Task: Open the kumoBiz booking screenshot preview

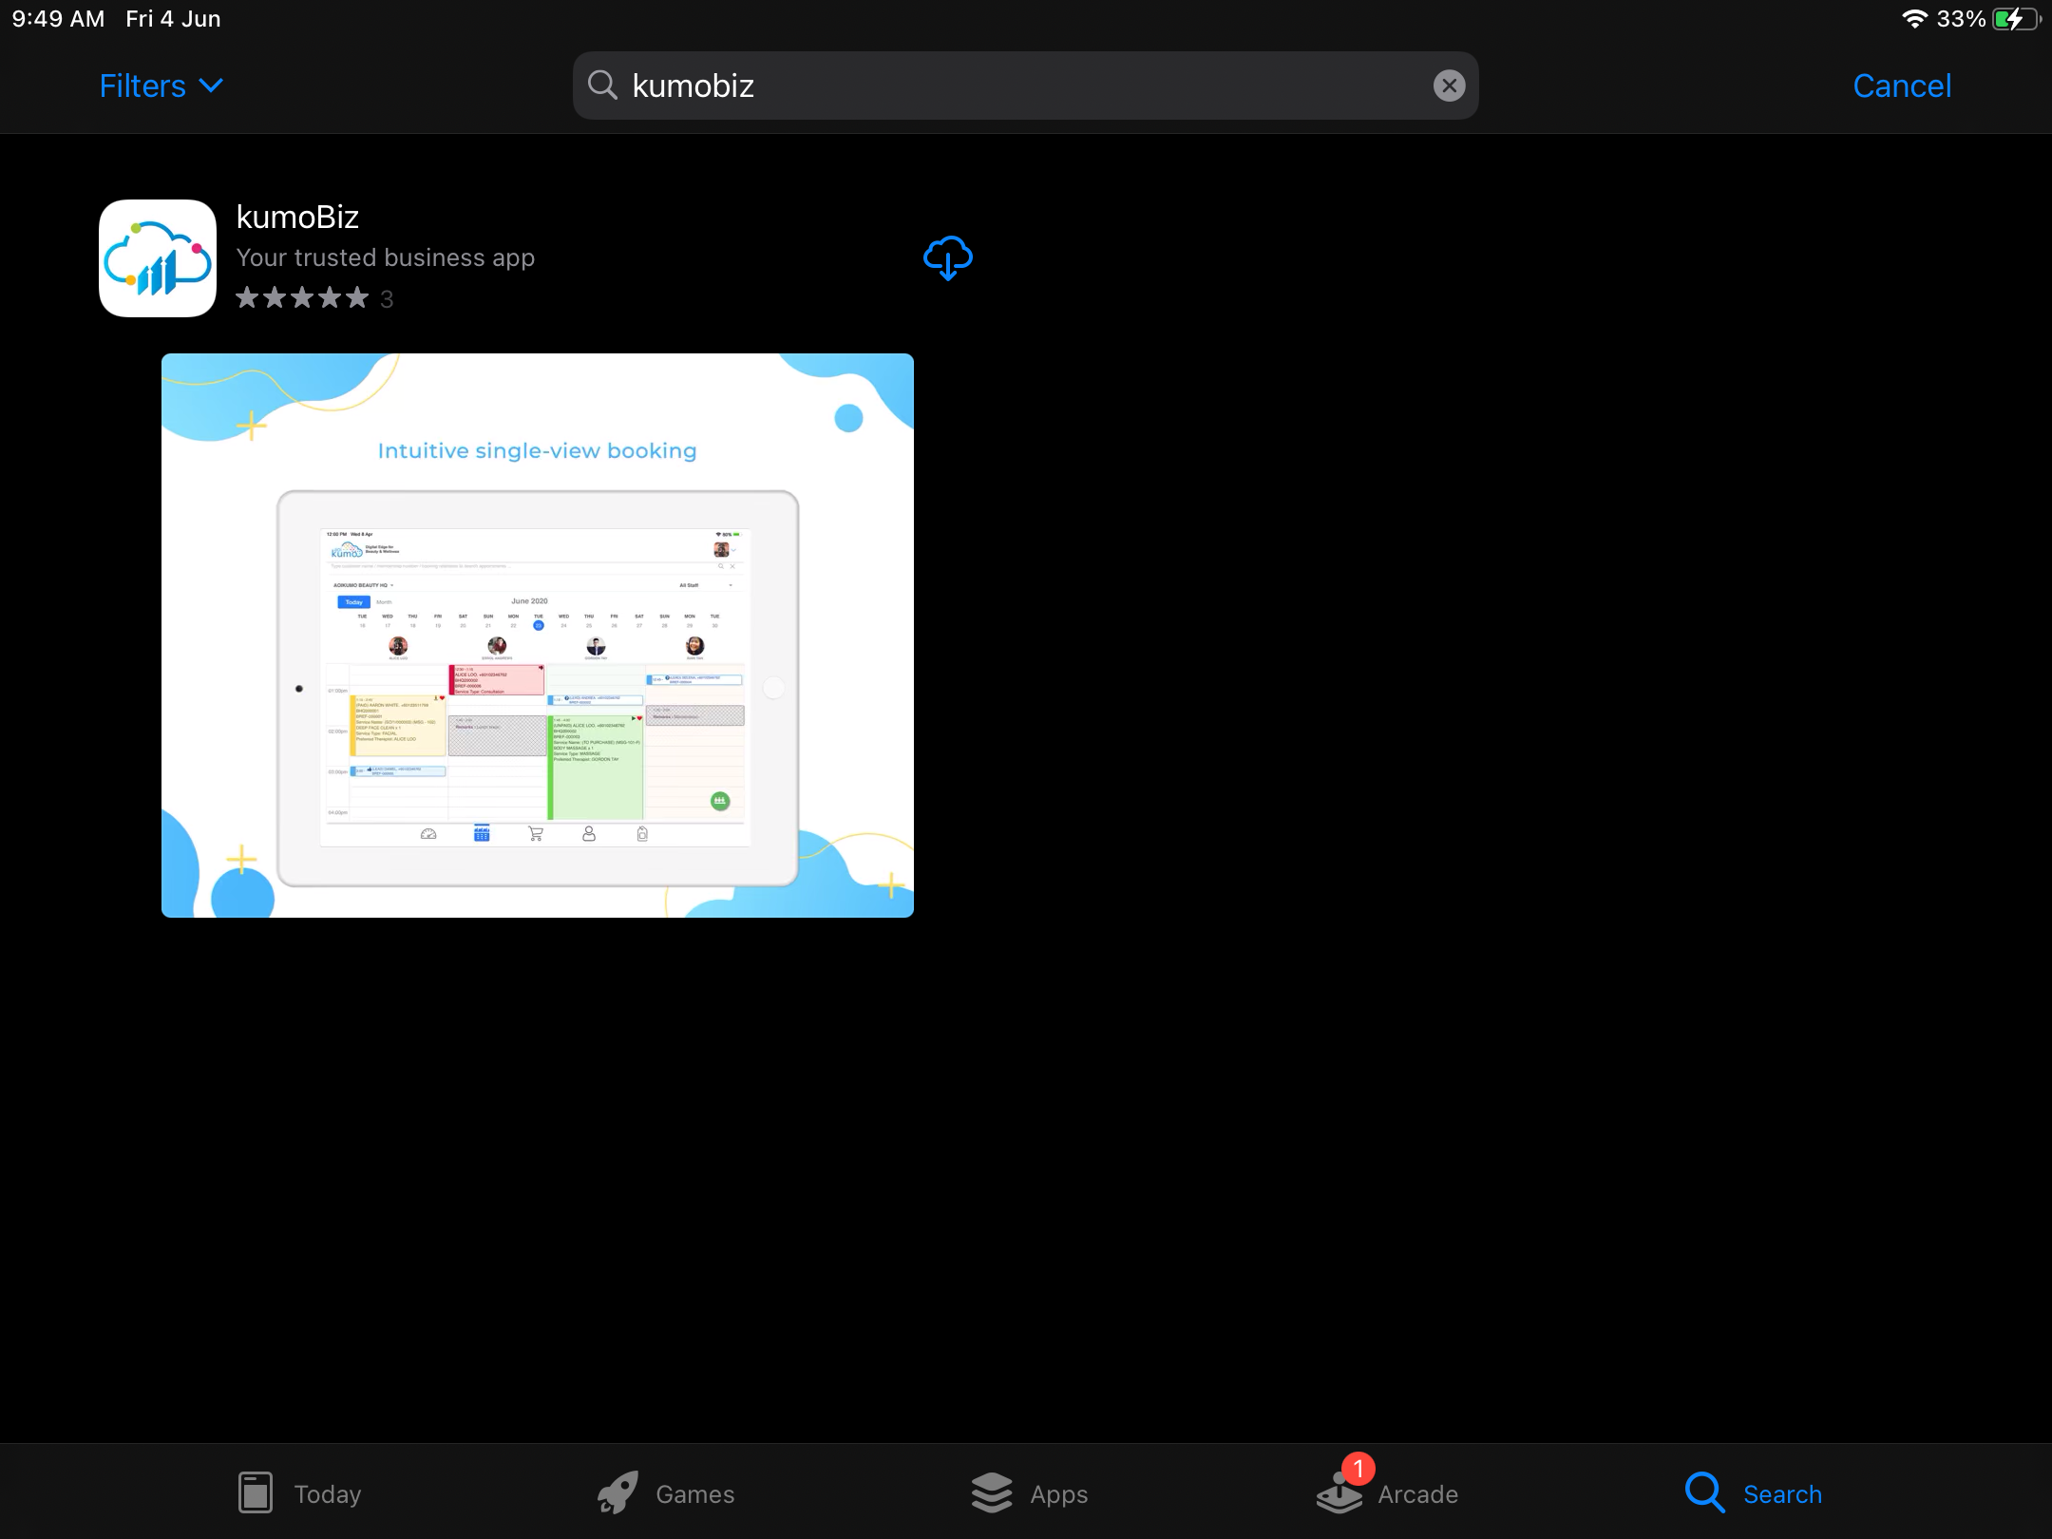Action: pyautogui.click(x=538, y=635)
